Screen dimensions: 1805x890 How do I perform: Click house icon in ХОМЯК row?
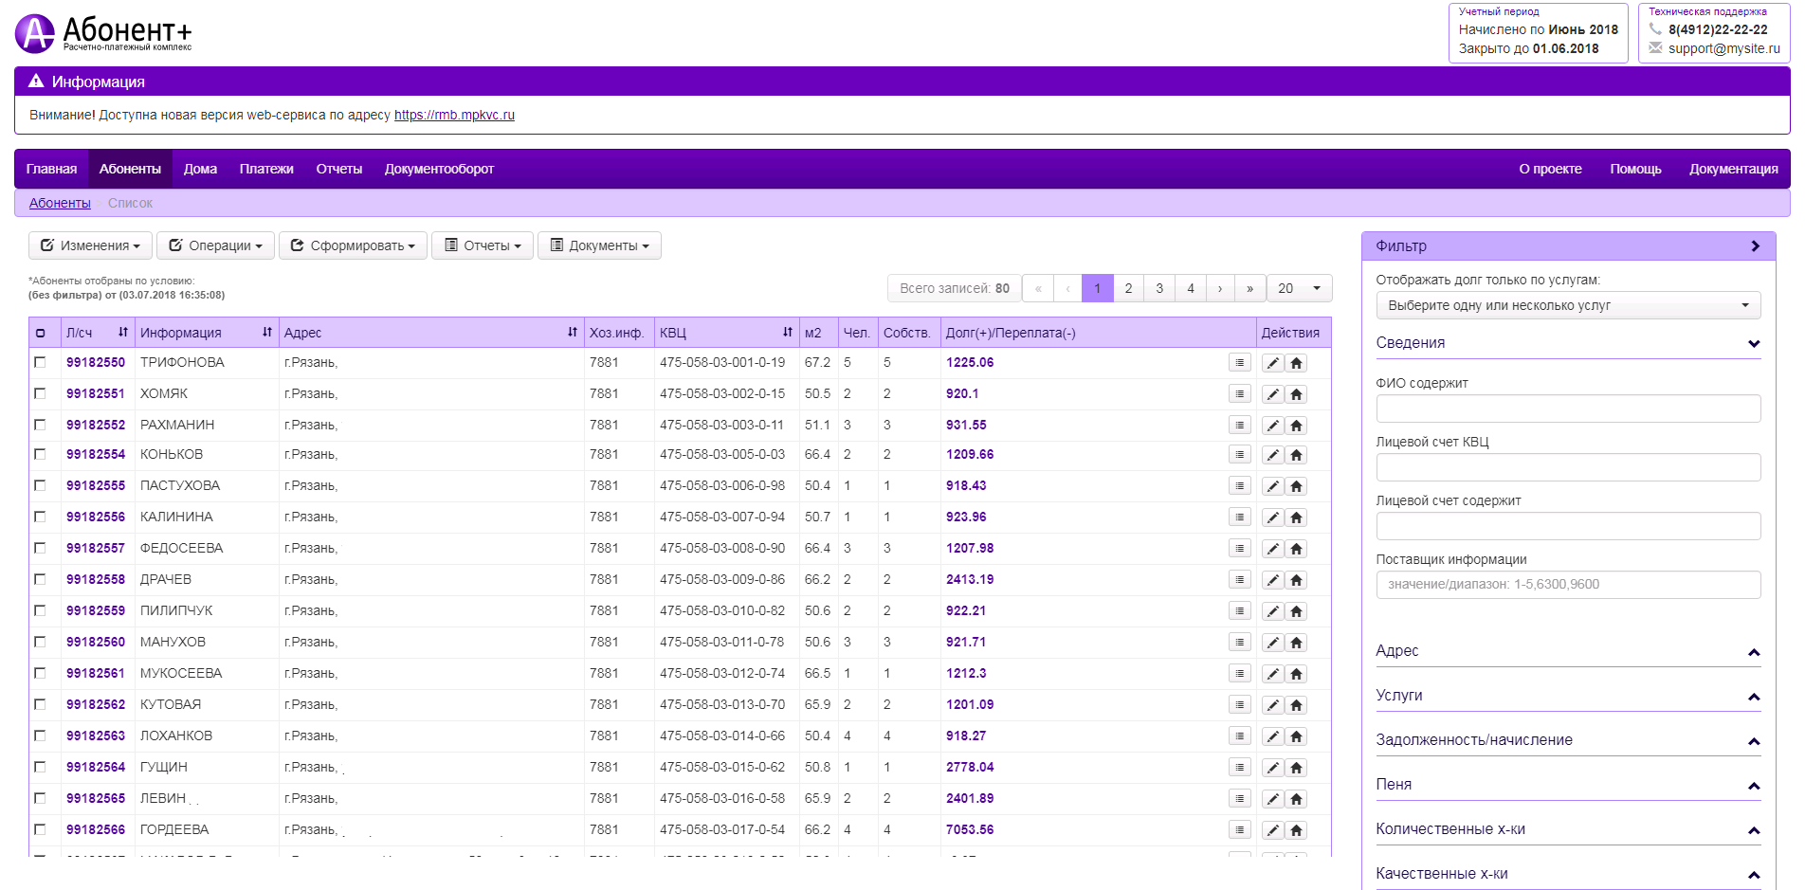click(x=1296, y=394)
